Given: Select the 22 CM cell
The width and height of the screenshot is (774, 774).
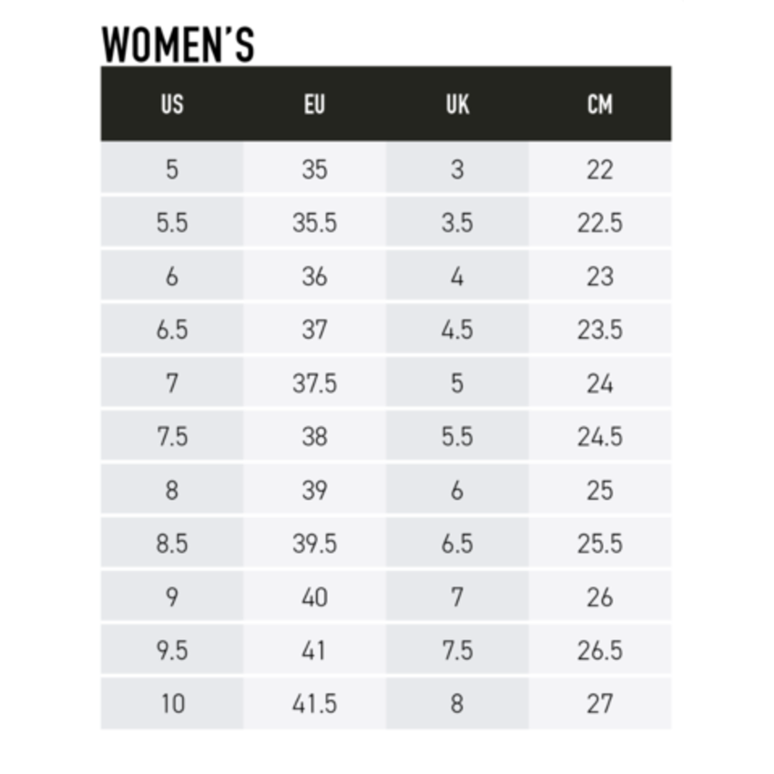Looking at the screenshot, I should coord(600,168).
